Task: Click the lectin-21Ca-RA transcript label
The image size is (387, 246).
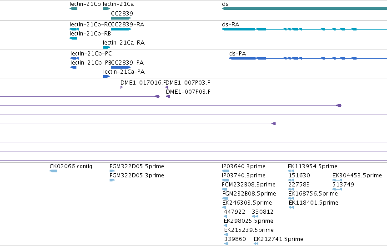Action: 124,43
